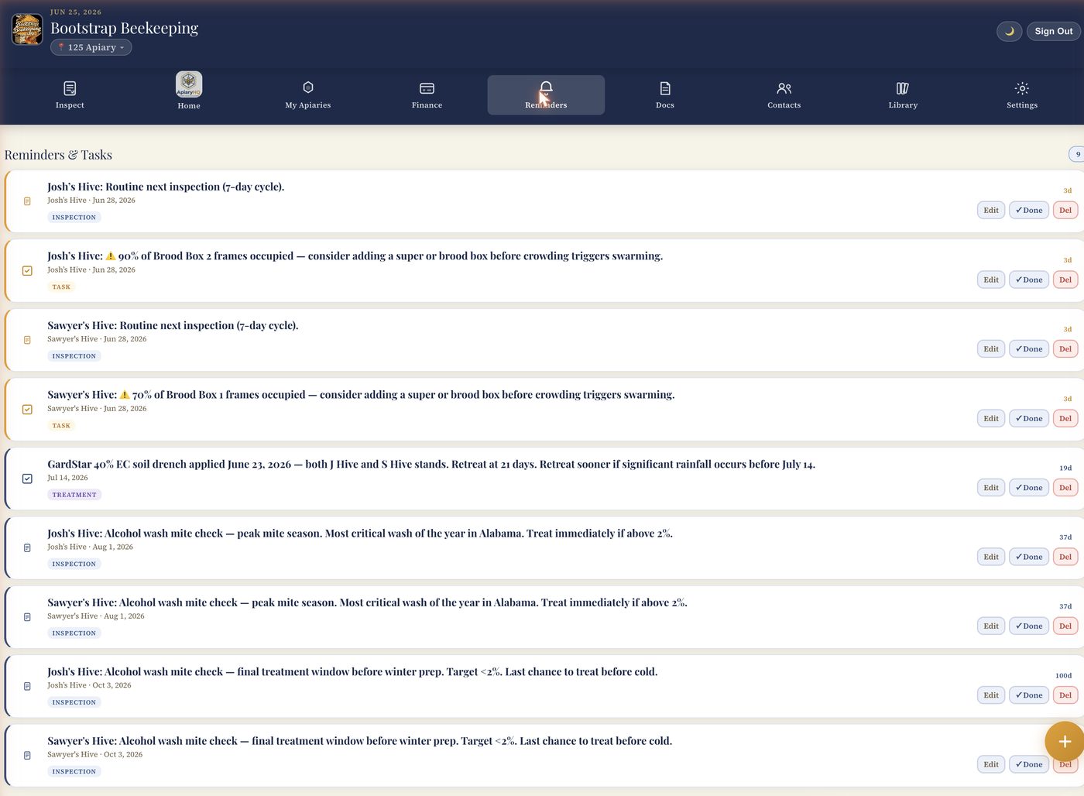Click the 'Reminders & Tasks' heading

tap(58, 155)
